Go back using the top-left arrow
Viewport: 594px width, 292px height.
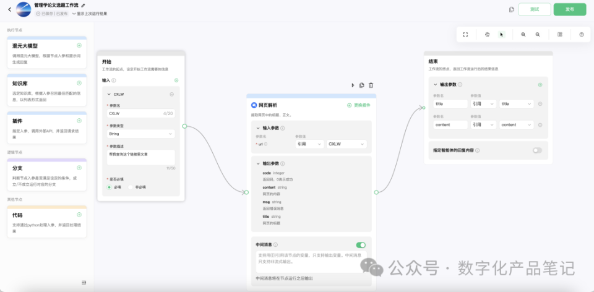[9, 9]
